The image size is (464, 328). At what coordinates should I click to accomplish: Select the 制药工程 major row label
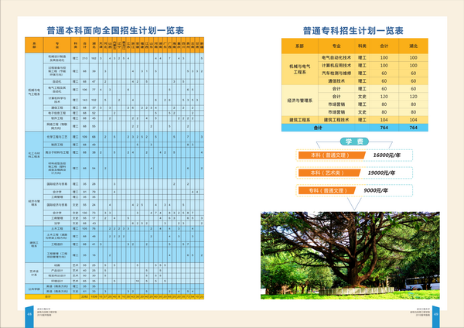coord(56,145)
